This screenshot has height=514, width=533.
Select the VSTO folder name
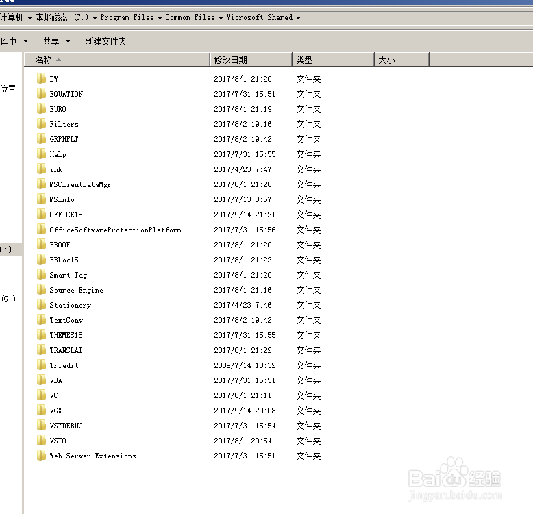click(x=58, y=441)
